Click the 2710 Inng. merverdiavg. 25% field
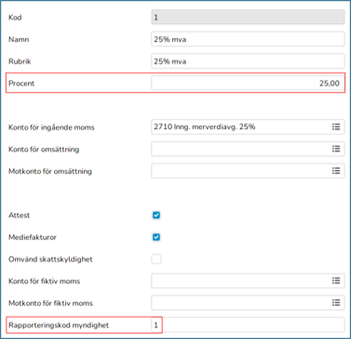 coord(248,127)
